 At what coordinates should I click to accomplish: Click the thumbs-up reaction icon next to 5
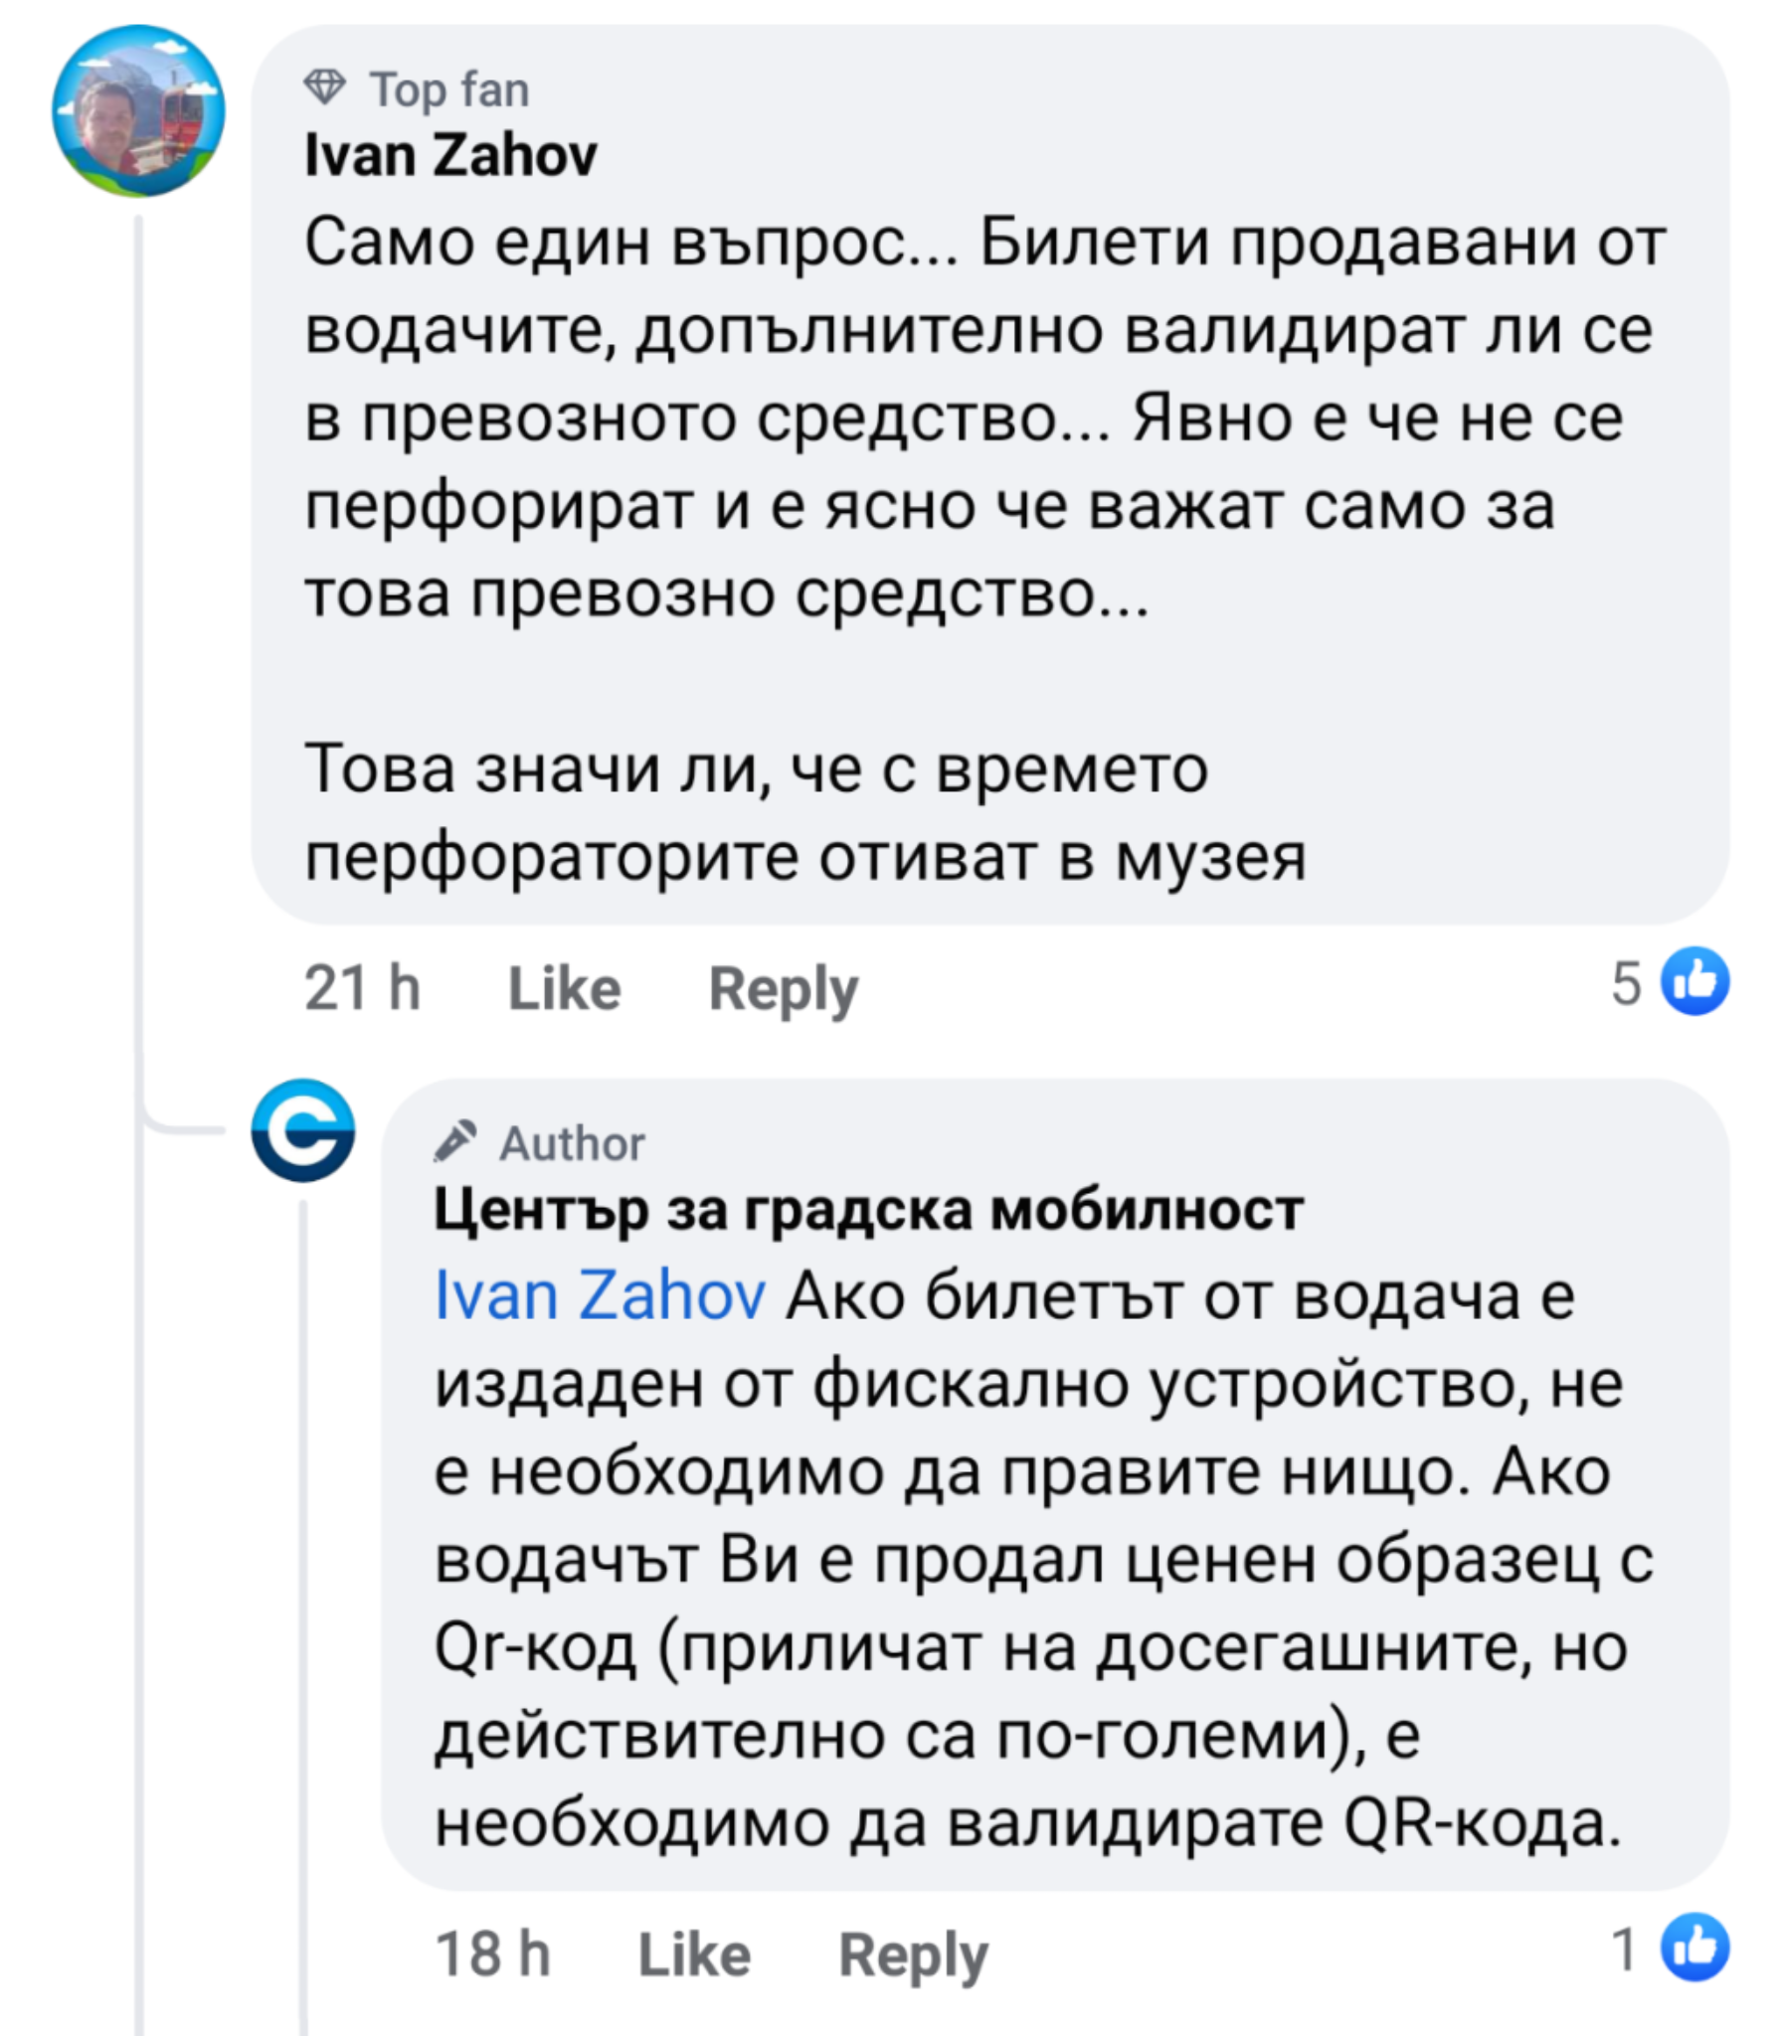coord(1694,982)
